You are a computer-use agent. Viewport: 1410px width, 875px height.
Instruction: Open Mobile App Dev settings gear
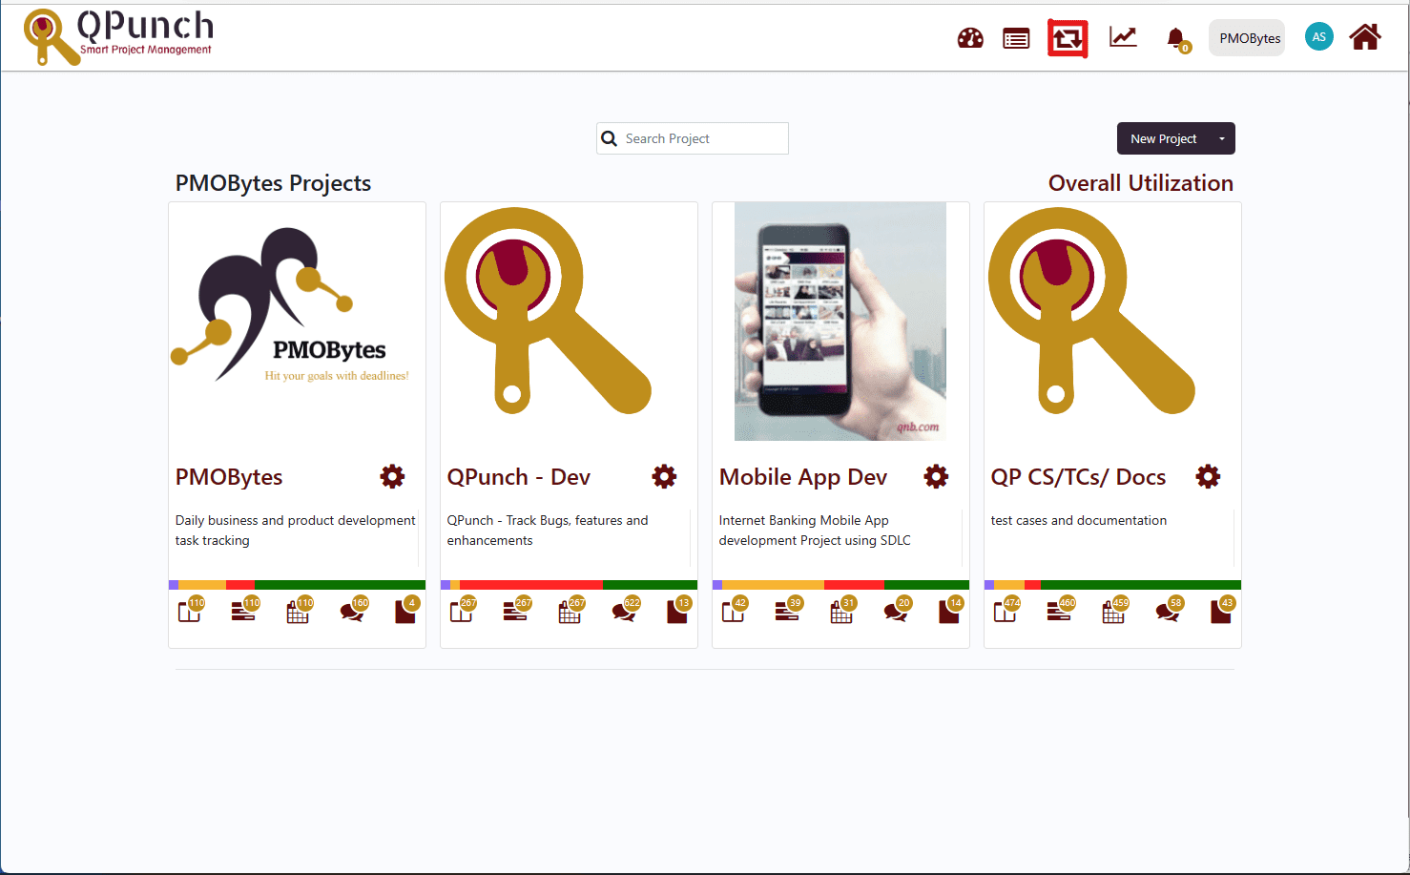(936, 476)
